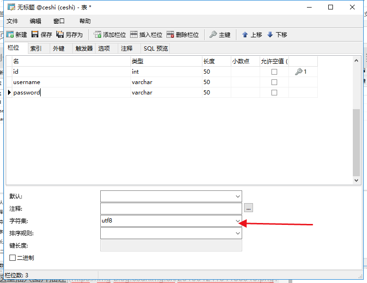Open the 排序规则 collation dropdown

click(238, 233)
